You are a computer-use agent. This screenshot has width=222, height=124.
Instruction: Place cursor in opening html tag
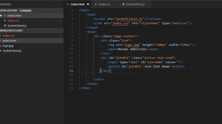[84, 10]
